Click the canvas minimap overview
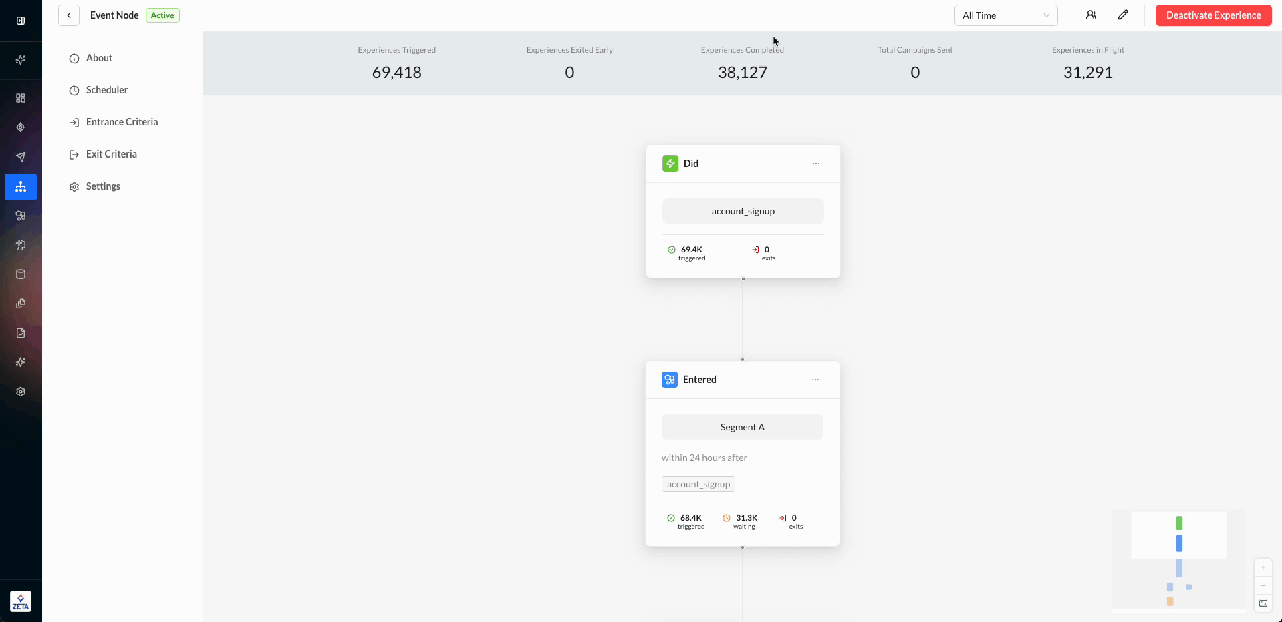The height and width of the screenshot is (622, 1282). click(1178, 559)
